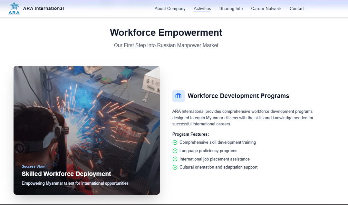Click the briefcase icon beside Workforce Development Programs
This screenshot has width=348, height=205.
(x=179, y=96)
